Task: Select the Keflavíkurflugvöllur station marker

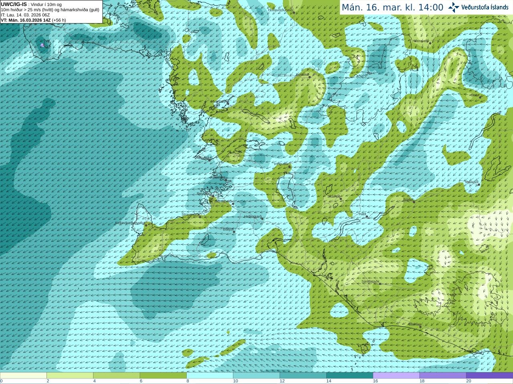Action: [146, 225]
